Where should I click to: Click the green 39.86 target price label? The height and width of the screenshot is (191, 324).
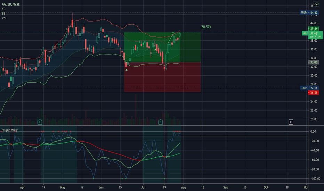(314, 29)
